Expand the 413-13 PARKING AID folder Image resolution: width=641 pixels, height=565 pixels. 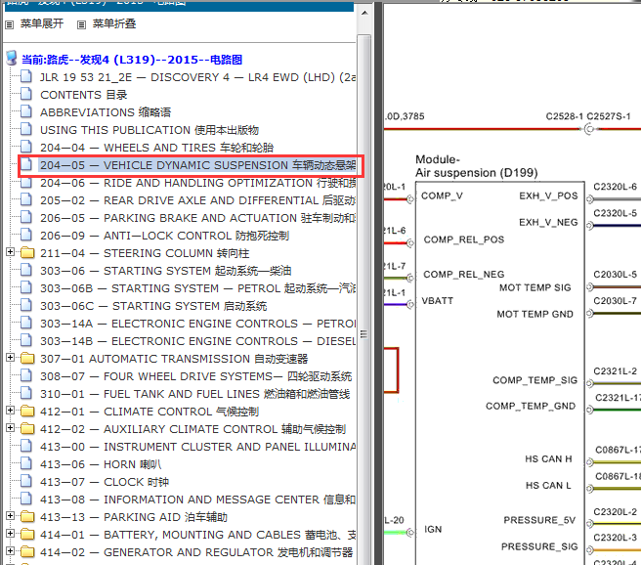click(x=10, y=515)
